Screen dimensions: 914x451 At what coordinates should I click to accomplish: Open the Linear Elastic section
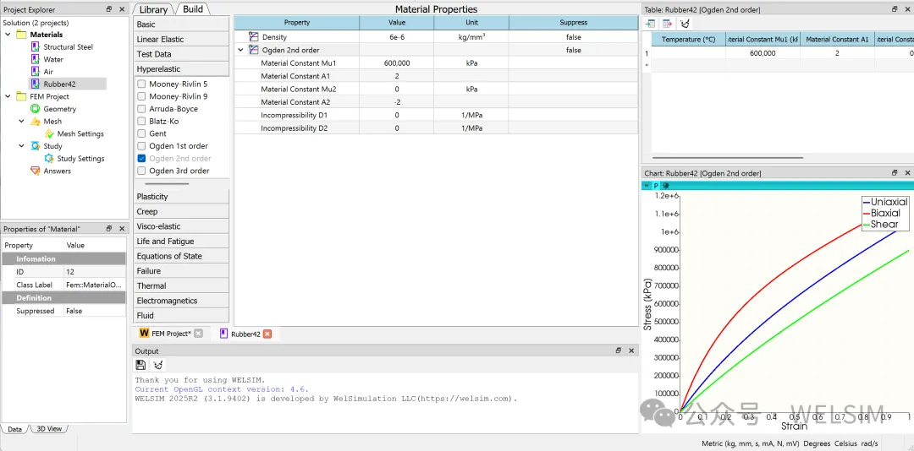click(x=182, y=40)
